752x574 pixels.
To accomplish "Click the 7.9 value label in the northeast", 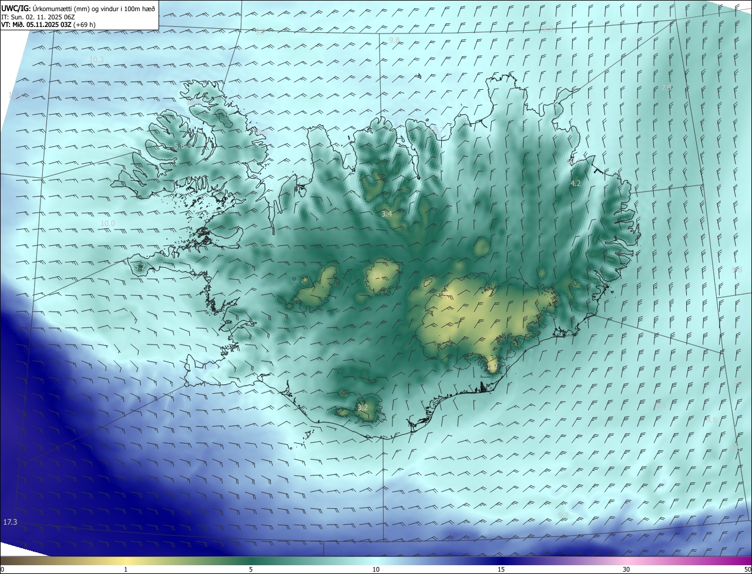I will (666, 87).
